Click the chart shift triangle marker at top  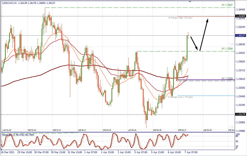tap(190, 1)
